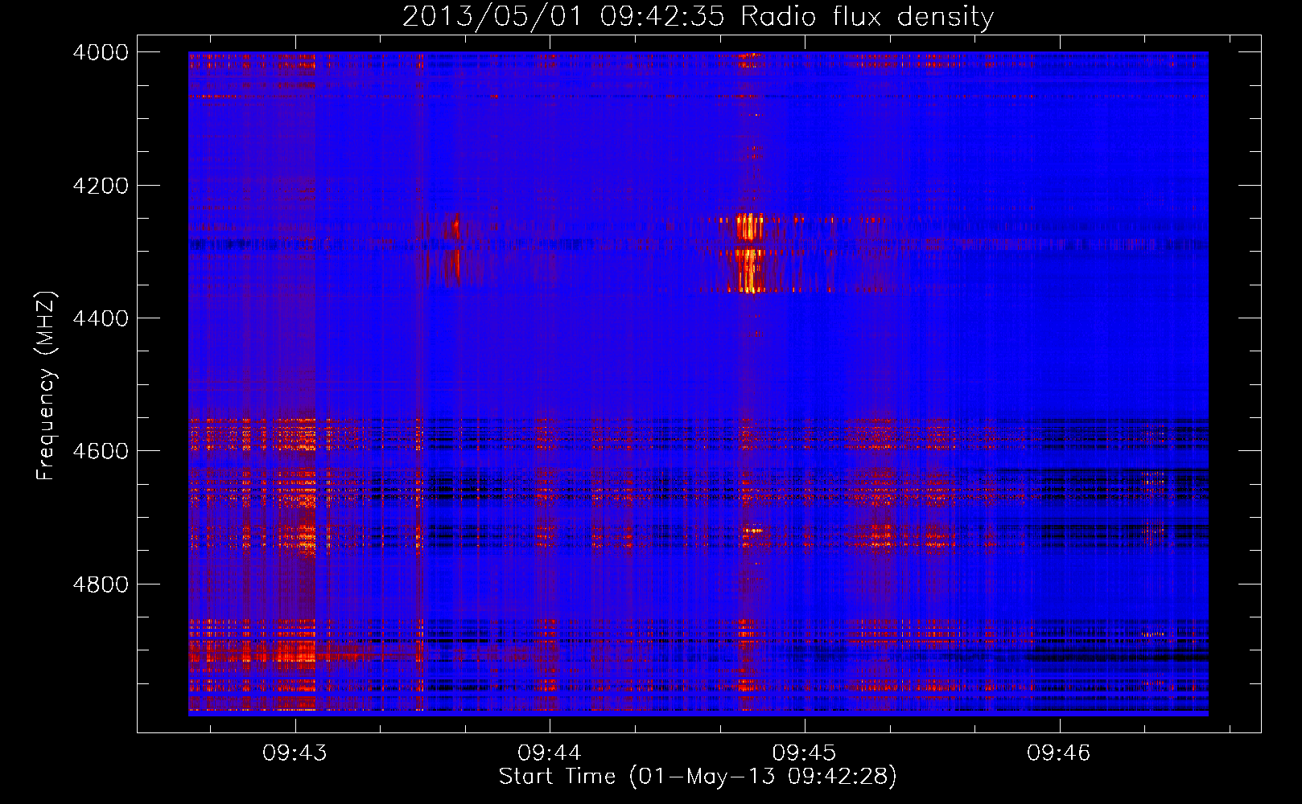Screen dimensions: 1302x804
Task: Click the 09:45 time tick label
Action: click(805, 753)
